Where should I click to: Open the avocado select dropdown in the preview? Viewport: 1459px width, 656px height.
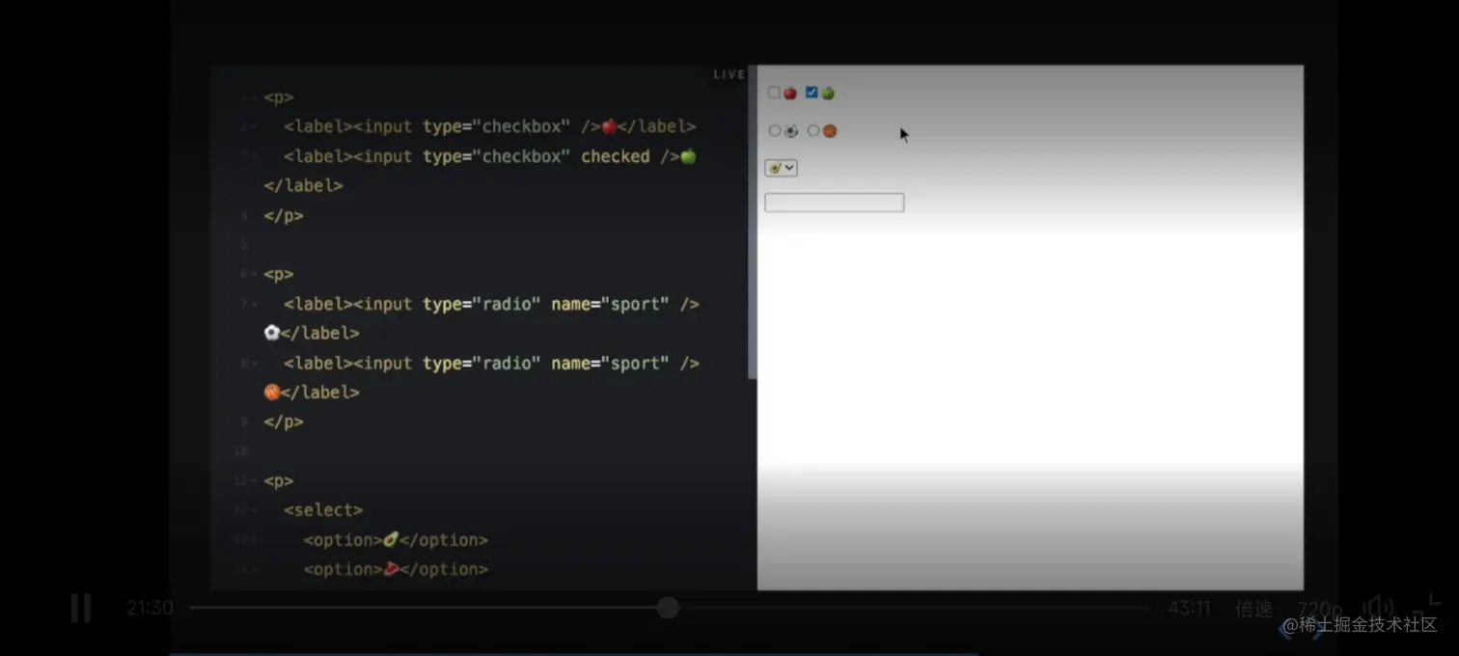[781, 167]
